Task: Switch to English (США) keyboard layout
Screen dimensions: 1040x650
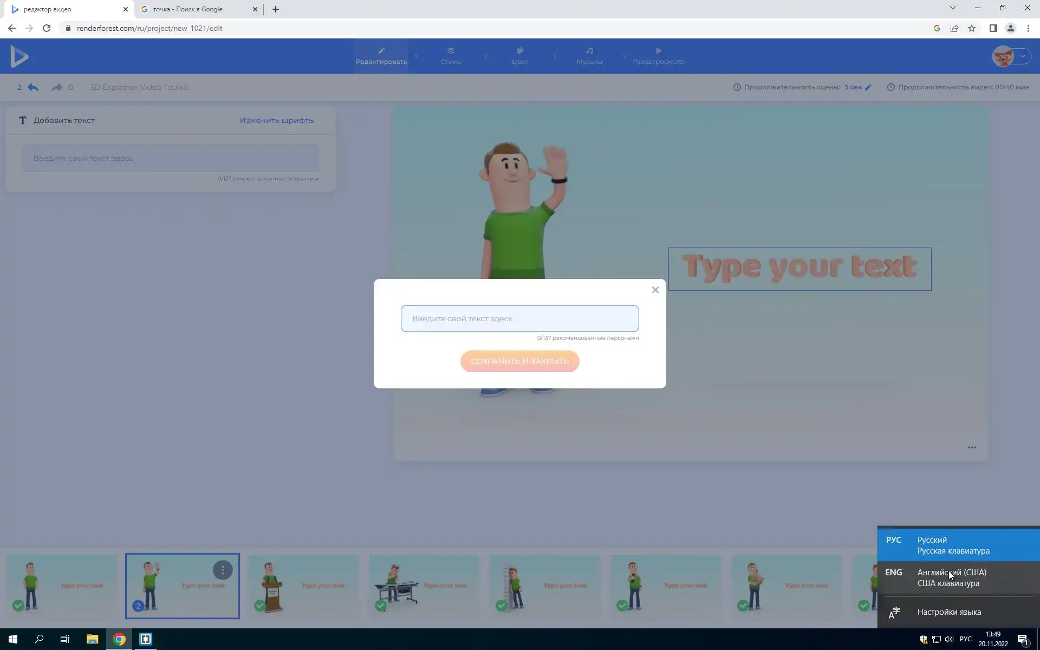Action: point(951,578)
